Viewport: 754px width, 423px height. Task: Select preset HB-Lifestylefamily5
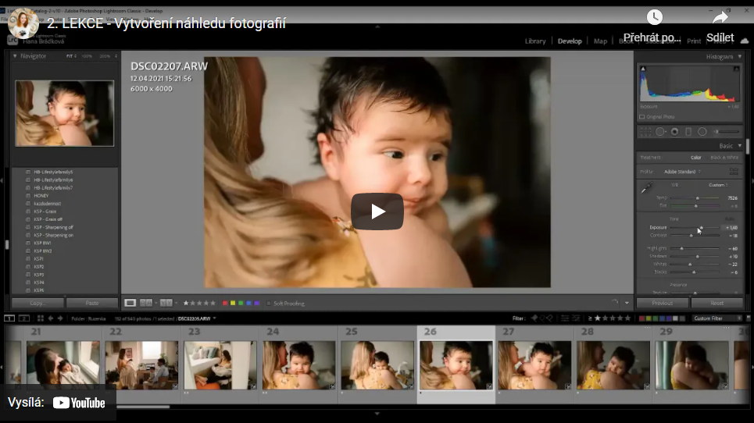53,172
